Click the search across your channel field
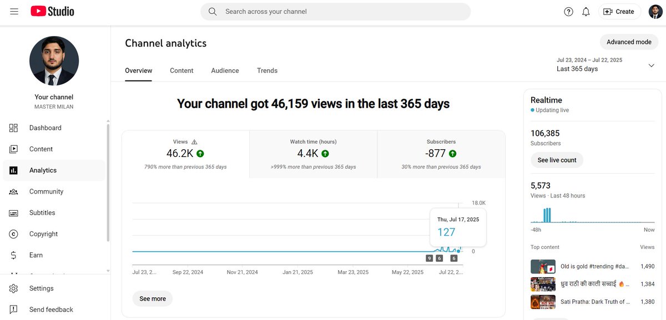The width and height of the screenshot is (666, 320). [x=335, y=12]
